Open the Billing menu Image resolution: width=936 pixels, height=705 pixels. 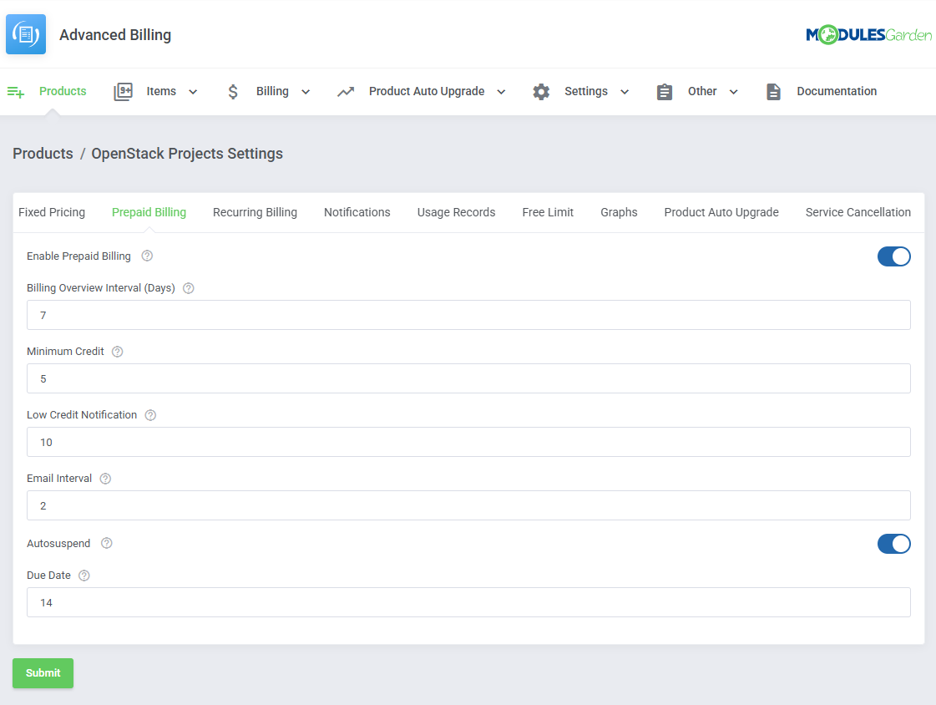272,91
